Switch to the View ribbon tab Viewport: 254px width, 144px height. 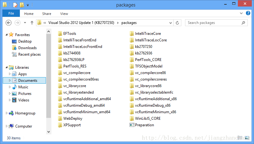(x=64, y=14)
